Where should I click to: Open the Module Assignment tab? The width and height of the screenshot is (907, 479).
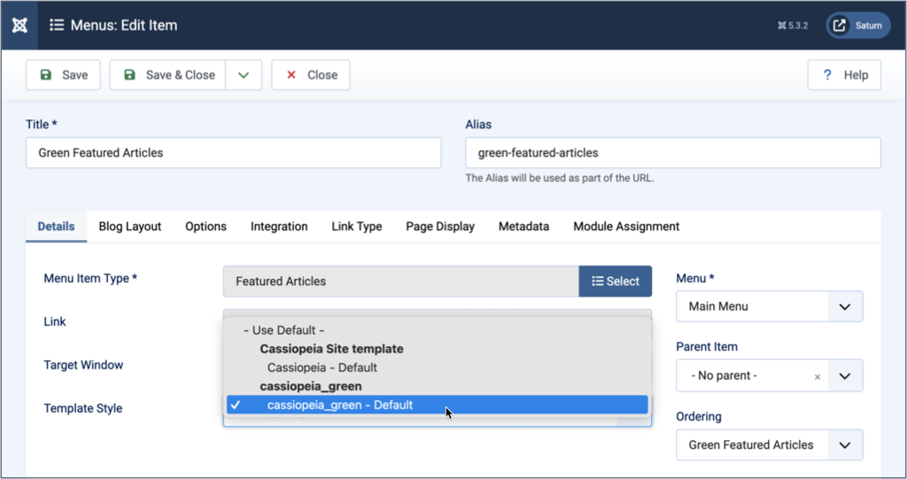coord(626,227)
